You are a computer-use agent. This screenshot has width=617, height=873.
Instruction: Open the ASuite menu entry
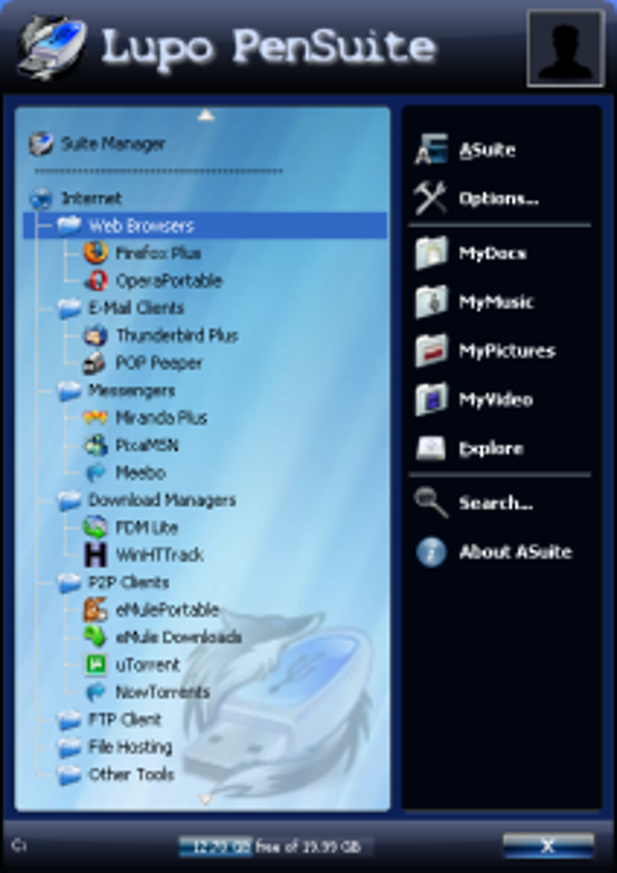click(x=487, y=150)
